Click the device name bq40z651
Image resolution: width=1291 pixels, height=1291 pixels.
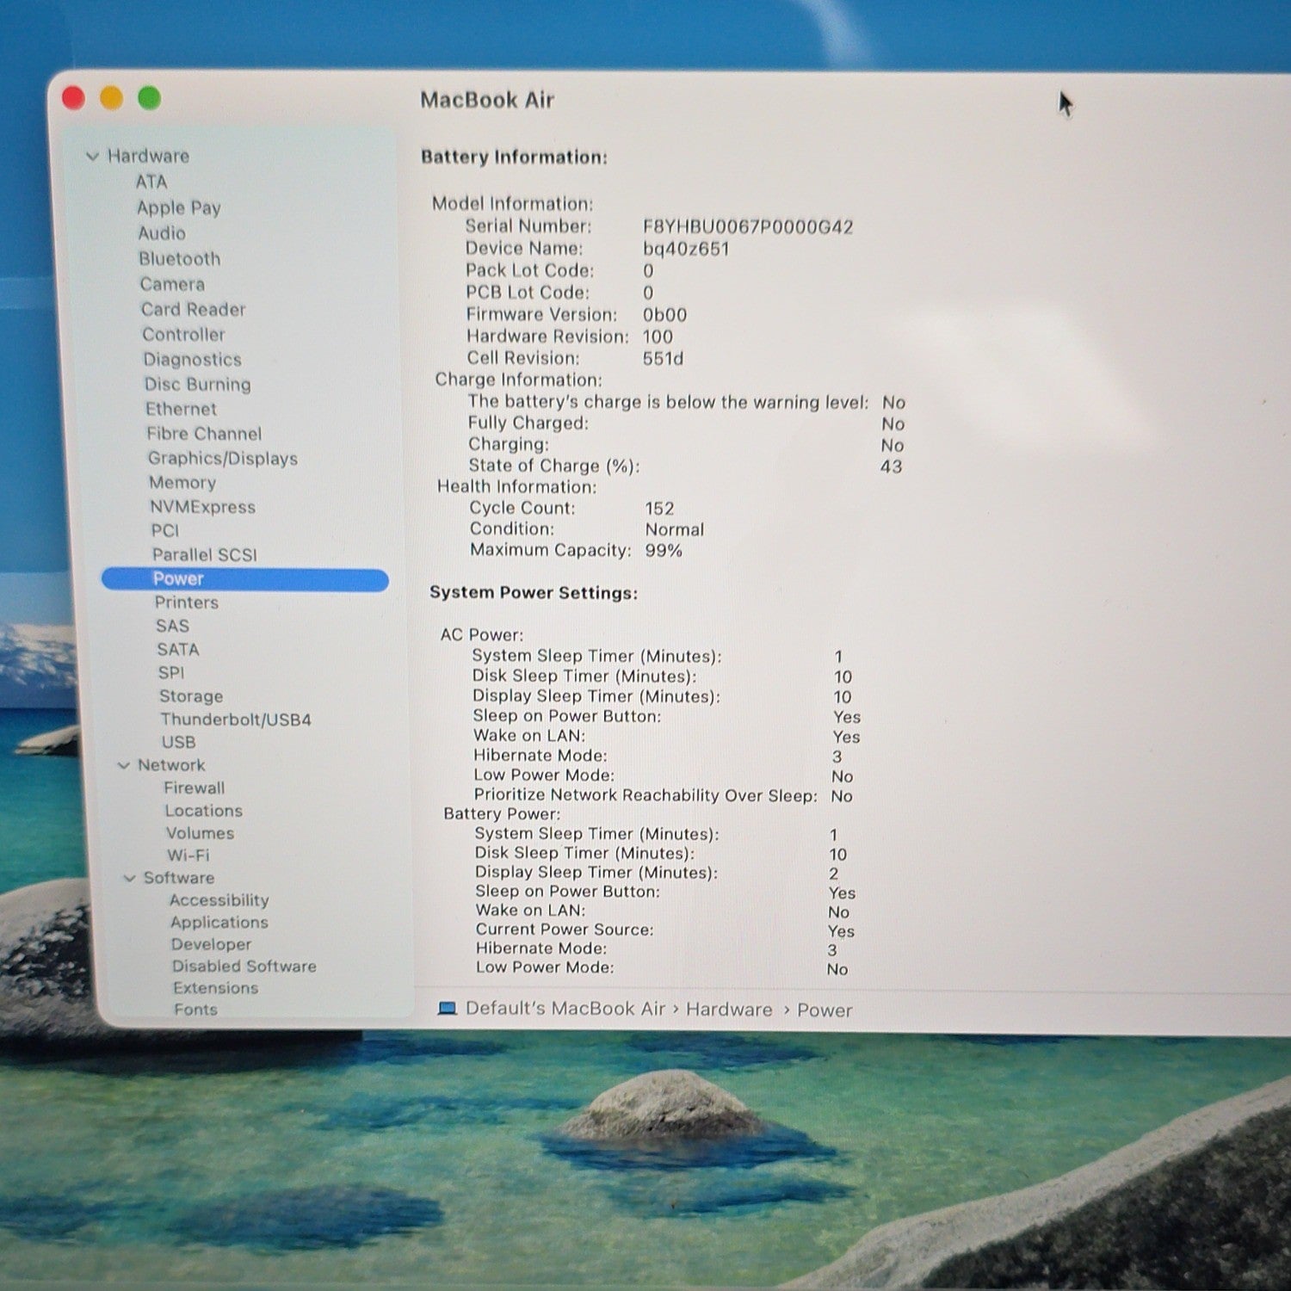[686, 250]
